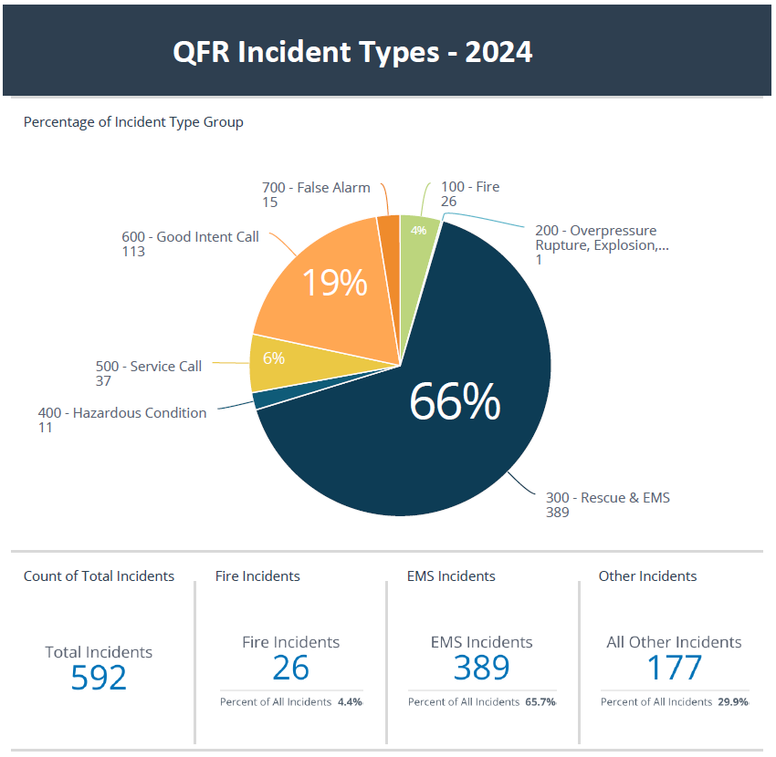The height and width of the screenshot is (757, 776).
Task: Click the navy Rescue & EMS 66% pie slice
Action: coord(452,401)
